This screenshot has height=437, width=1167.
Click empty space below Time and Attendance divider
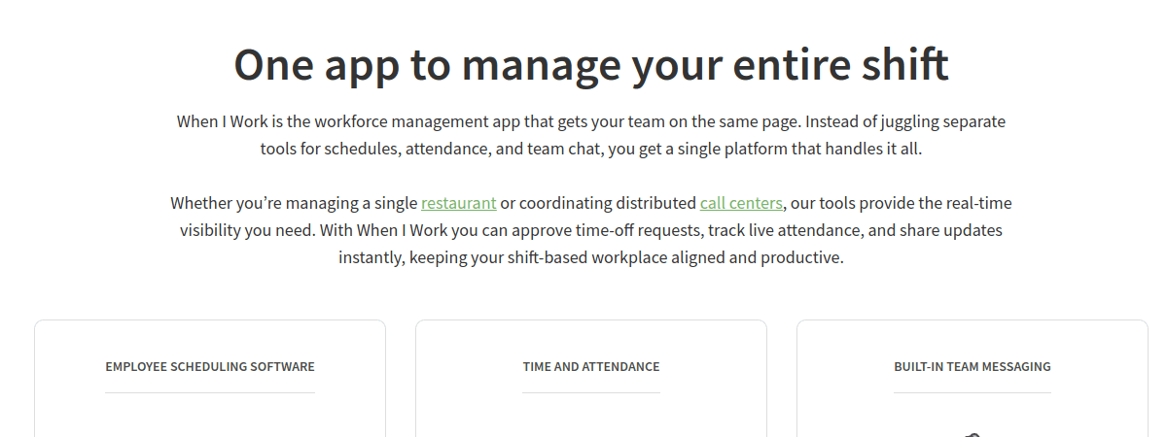click(591, 416)
